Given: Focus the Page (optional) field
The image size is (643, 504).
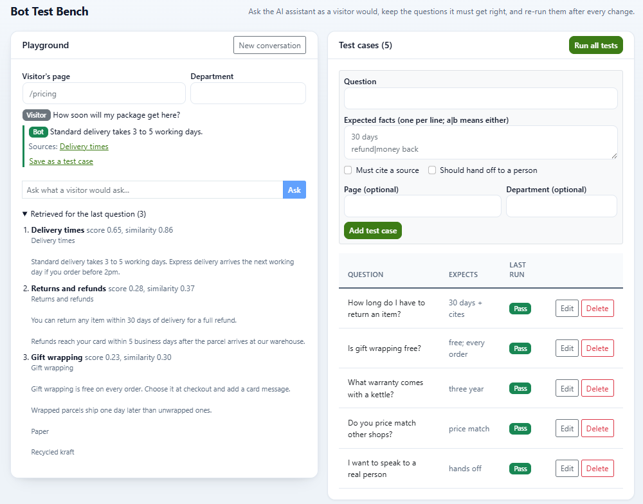Looking at the screenshot, I should (x=422, y=206).
